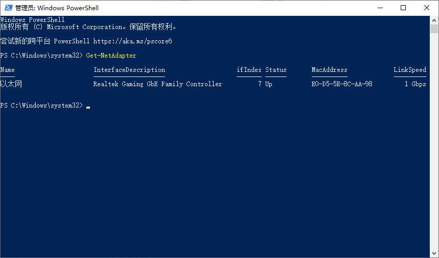Click the MacAddress column header
This screenshot has height=258, width=439.
click(x=329, y=70)
